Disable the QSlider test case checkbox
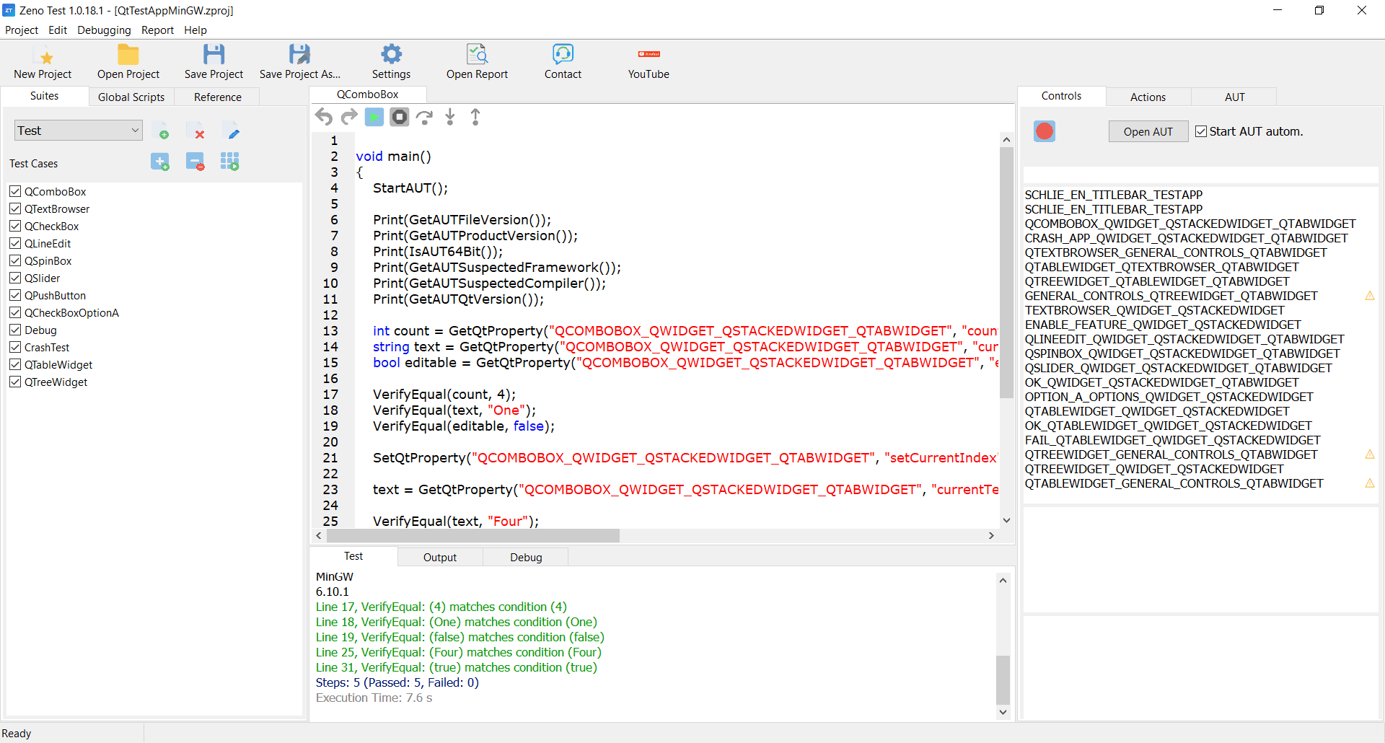Image resolution: width=1385 pixels, height=743 pixels. click(16, 278)
